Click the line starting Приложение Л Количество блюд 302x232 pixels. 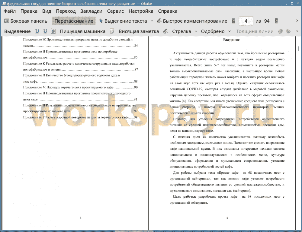click(x=72, y=75)
